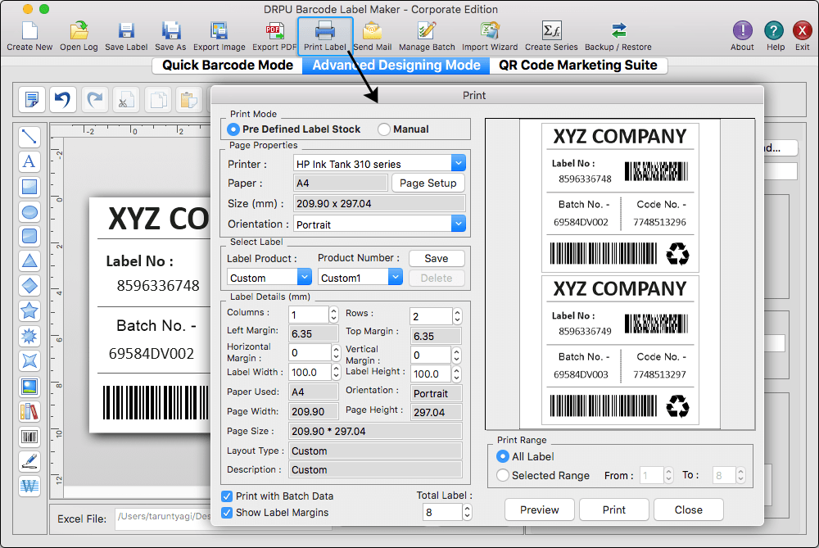Choose the All Label print range

503,456
